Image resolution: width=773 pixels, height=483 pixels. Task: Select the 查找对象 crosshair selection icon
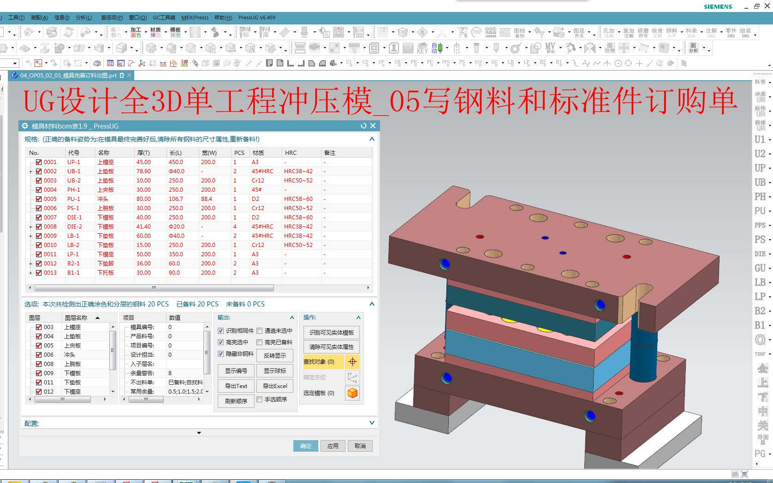[352, 362]
